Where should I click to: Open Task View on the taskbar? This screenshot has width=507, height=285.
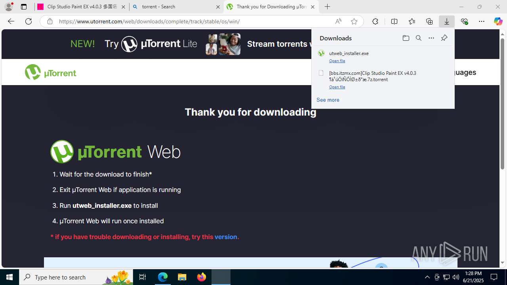[x=143, y=277]
